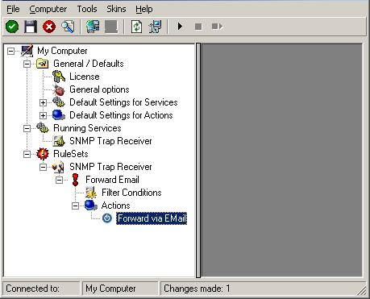Collapse the RuleSets tree node
This screenshot has width=370, height=299.
click(27, 154)
